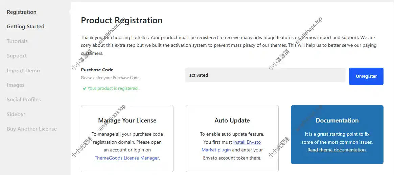Select the Auto Update card heading
Viewport: 394px width, 175px height.
click(x=232, y=120)
